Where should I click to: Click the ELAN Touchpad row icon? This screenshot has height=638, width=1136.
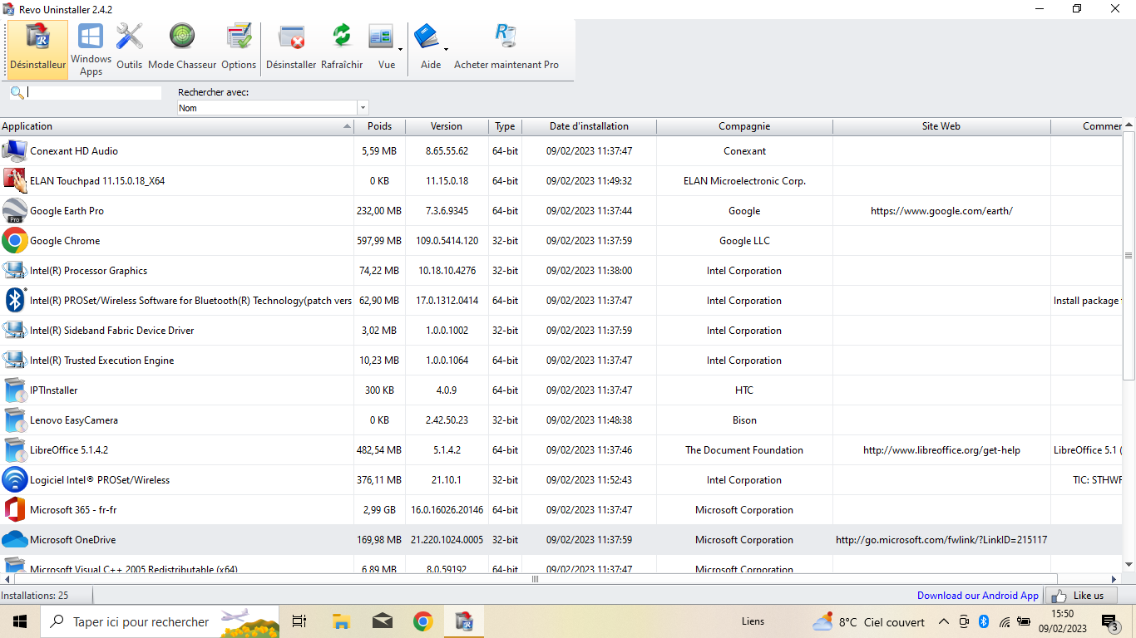(14, 181)
